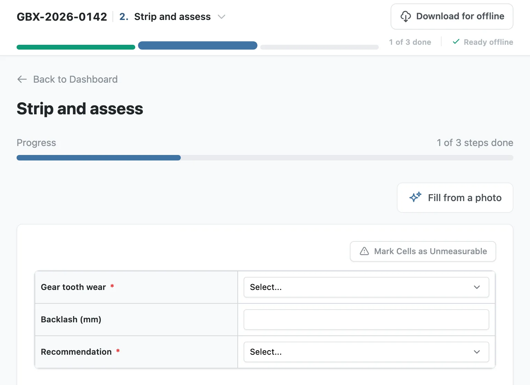The image size is (530, 385).
Task: Select the green first step segment
Action: 76,47
